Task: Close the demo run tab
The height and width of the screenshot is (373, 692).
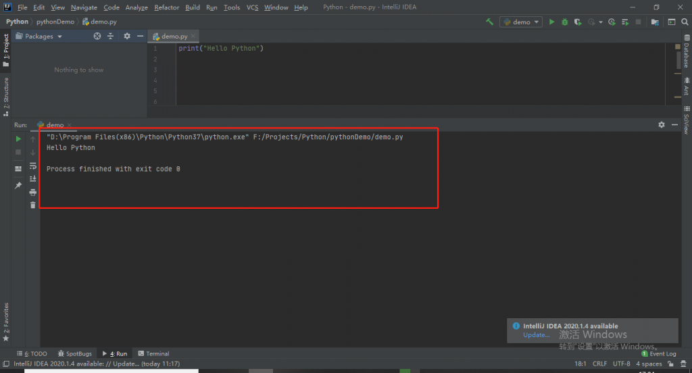Action: [70, 125]
